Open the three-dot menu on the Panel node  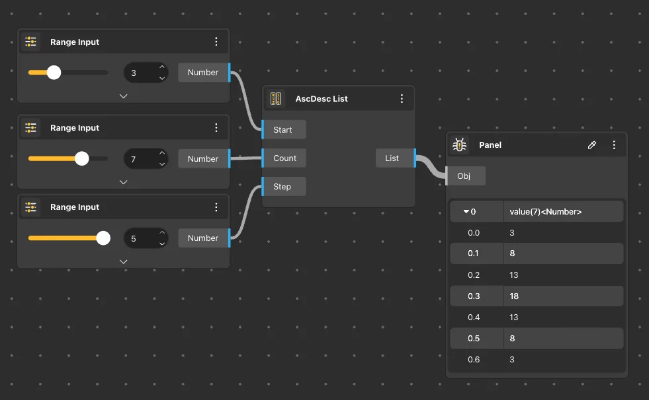[x=614, y=145]
